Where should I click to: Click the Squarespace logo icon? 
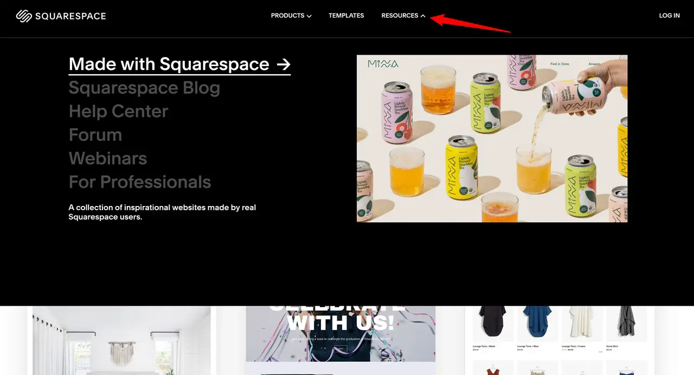(24, 16)
